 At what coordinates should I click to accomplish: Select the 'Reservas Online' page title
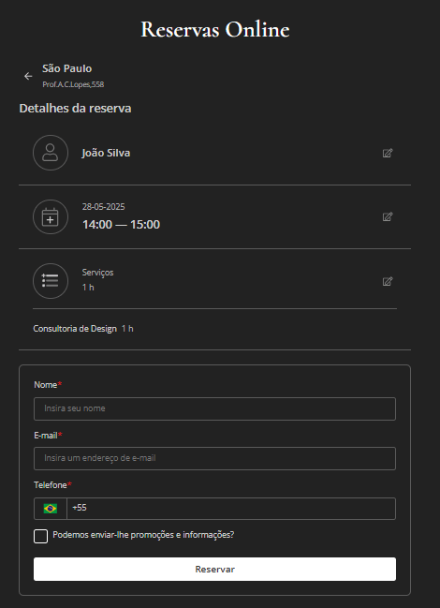click(x=215, y=29)
